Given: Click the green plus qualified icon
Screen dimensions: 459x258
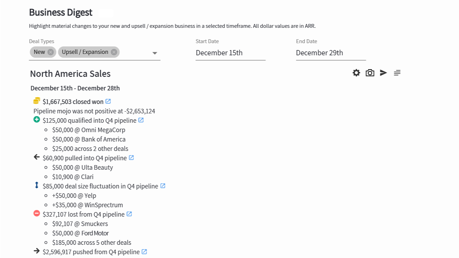Looking at the screenshot, I should click(x=37, y=120).
